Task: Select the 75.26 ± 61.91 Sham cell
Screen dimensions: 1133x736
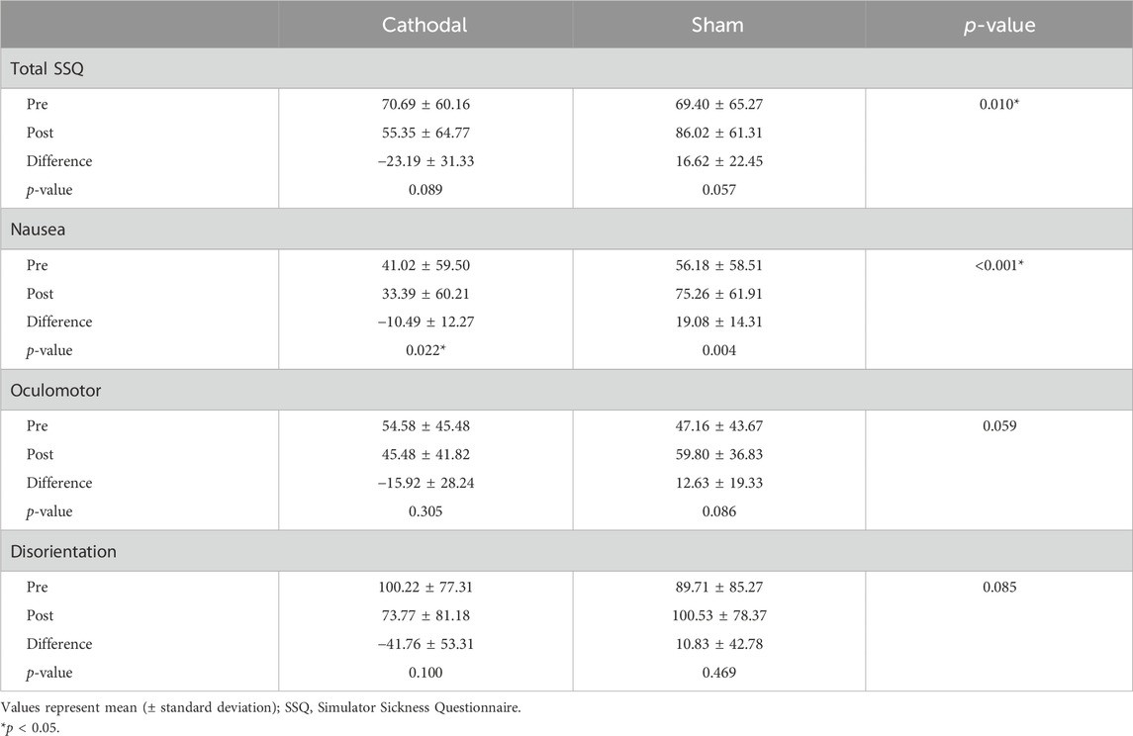Action: point(718,294)
